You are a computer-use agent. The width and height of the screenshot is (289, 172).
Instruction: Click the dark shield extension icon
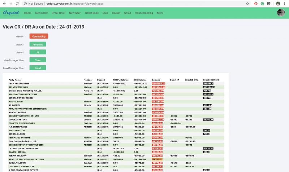click(269, 4)
